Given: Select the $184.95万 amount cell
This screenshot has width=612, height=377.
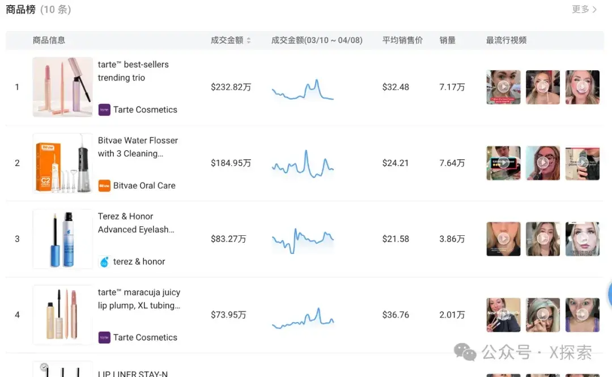Looking at the screenshot, I should pos(231,163).
